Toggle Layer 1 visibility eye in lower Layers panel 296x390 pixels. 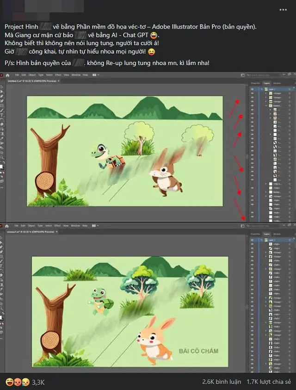(x=252, y=240)
